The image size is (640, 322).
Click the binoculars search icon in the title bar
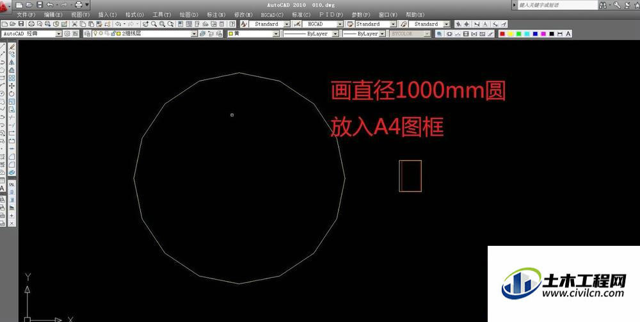pos(603,5)
